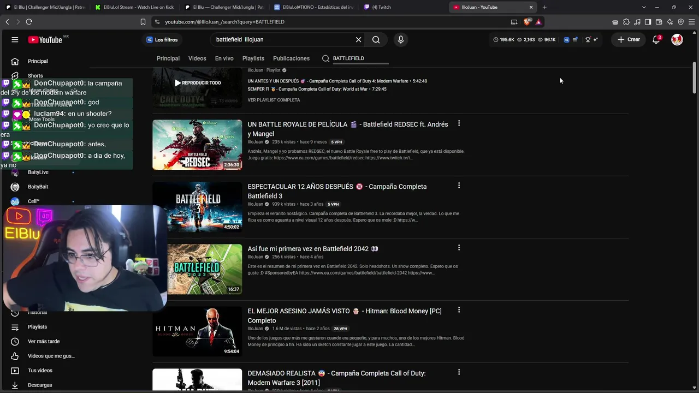Screen dimensions: 699x393
Task: Run search with the magnifier button
Action: [x=376, y=40]
